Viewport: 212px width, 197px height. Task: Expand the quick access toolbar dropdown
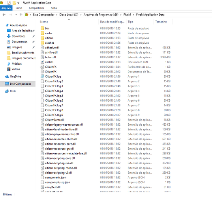coord(18,3)
